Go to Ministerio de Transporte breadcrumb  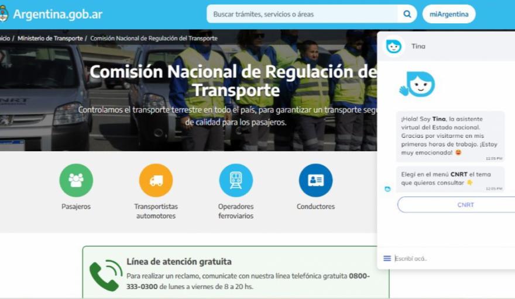pos(50,39)
